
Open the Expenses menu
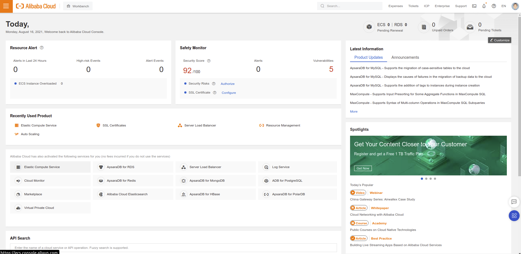coord(396,6)
